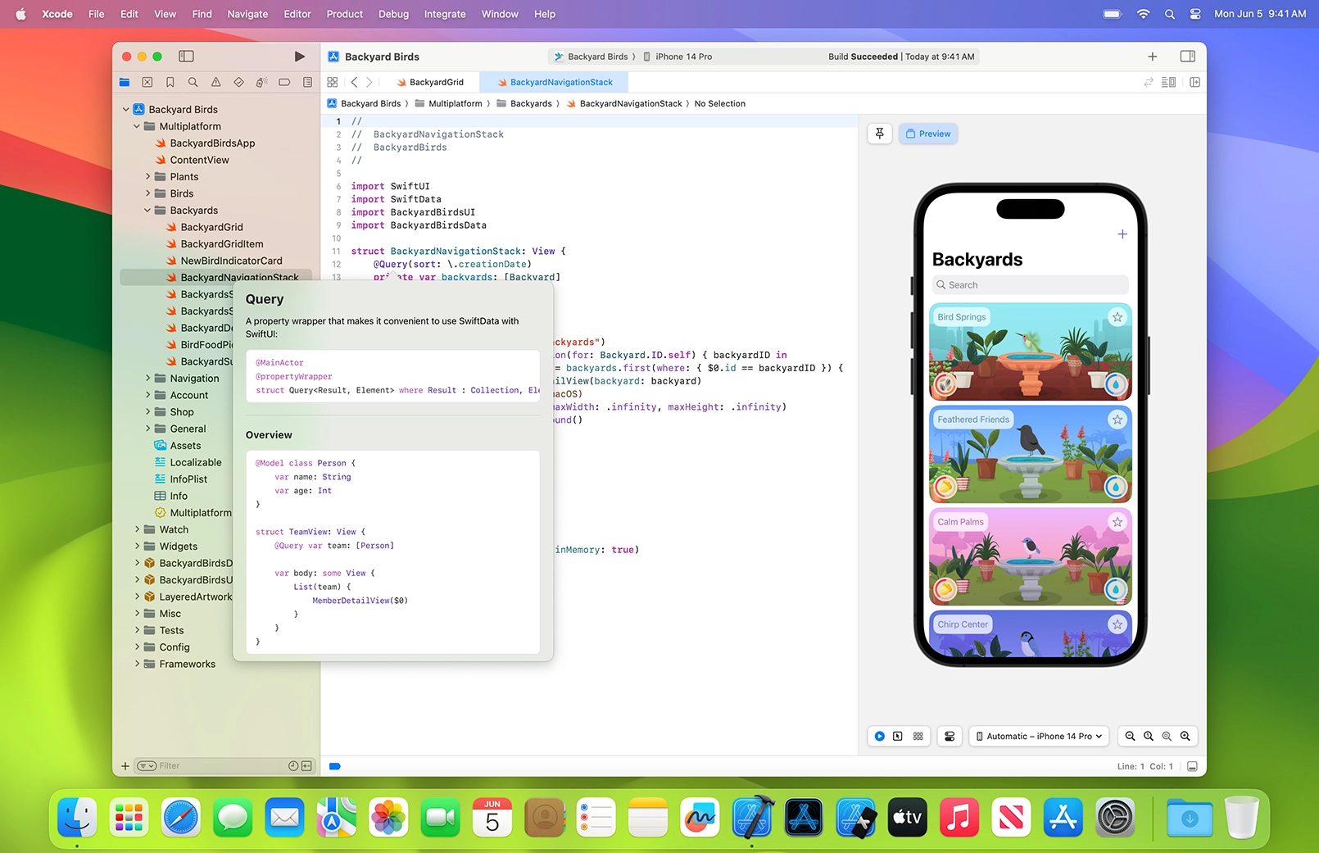Toggle the navigator sidebar visibility
The height and width of the screenshot is (853, 1319).
187,57
